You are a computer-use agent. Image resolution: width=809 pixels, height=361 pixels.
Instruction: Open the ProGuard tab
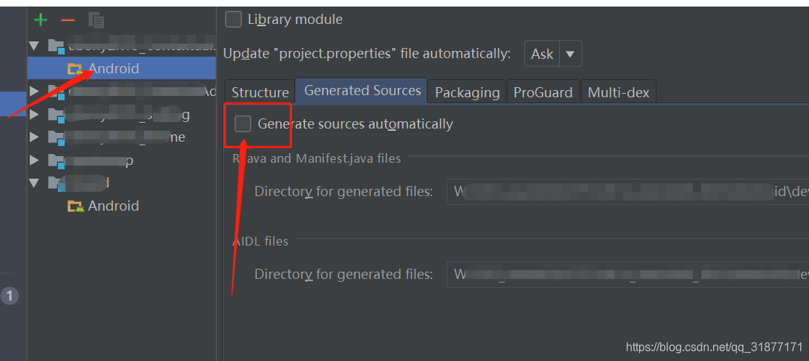pyautogui.click(x=543, y=92)
